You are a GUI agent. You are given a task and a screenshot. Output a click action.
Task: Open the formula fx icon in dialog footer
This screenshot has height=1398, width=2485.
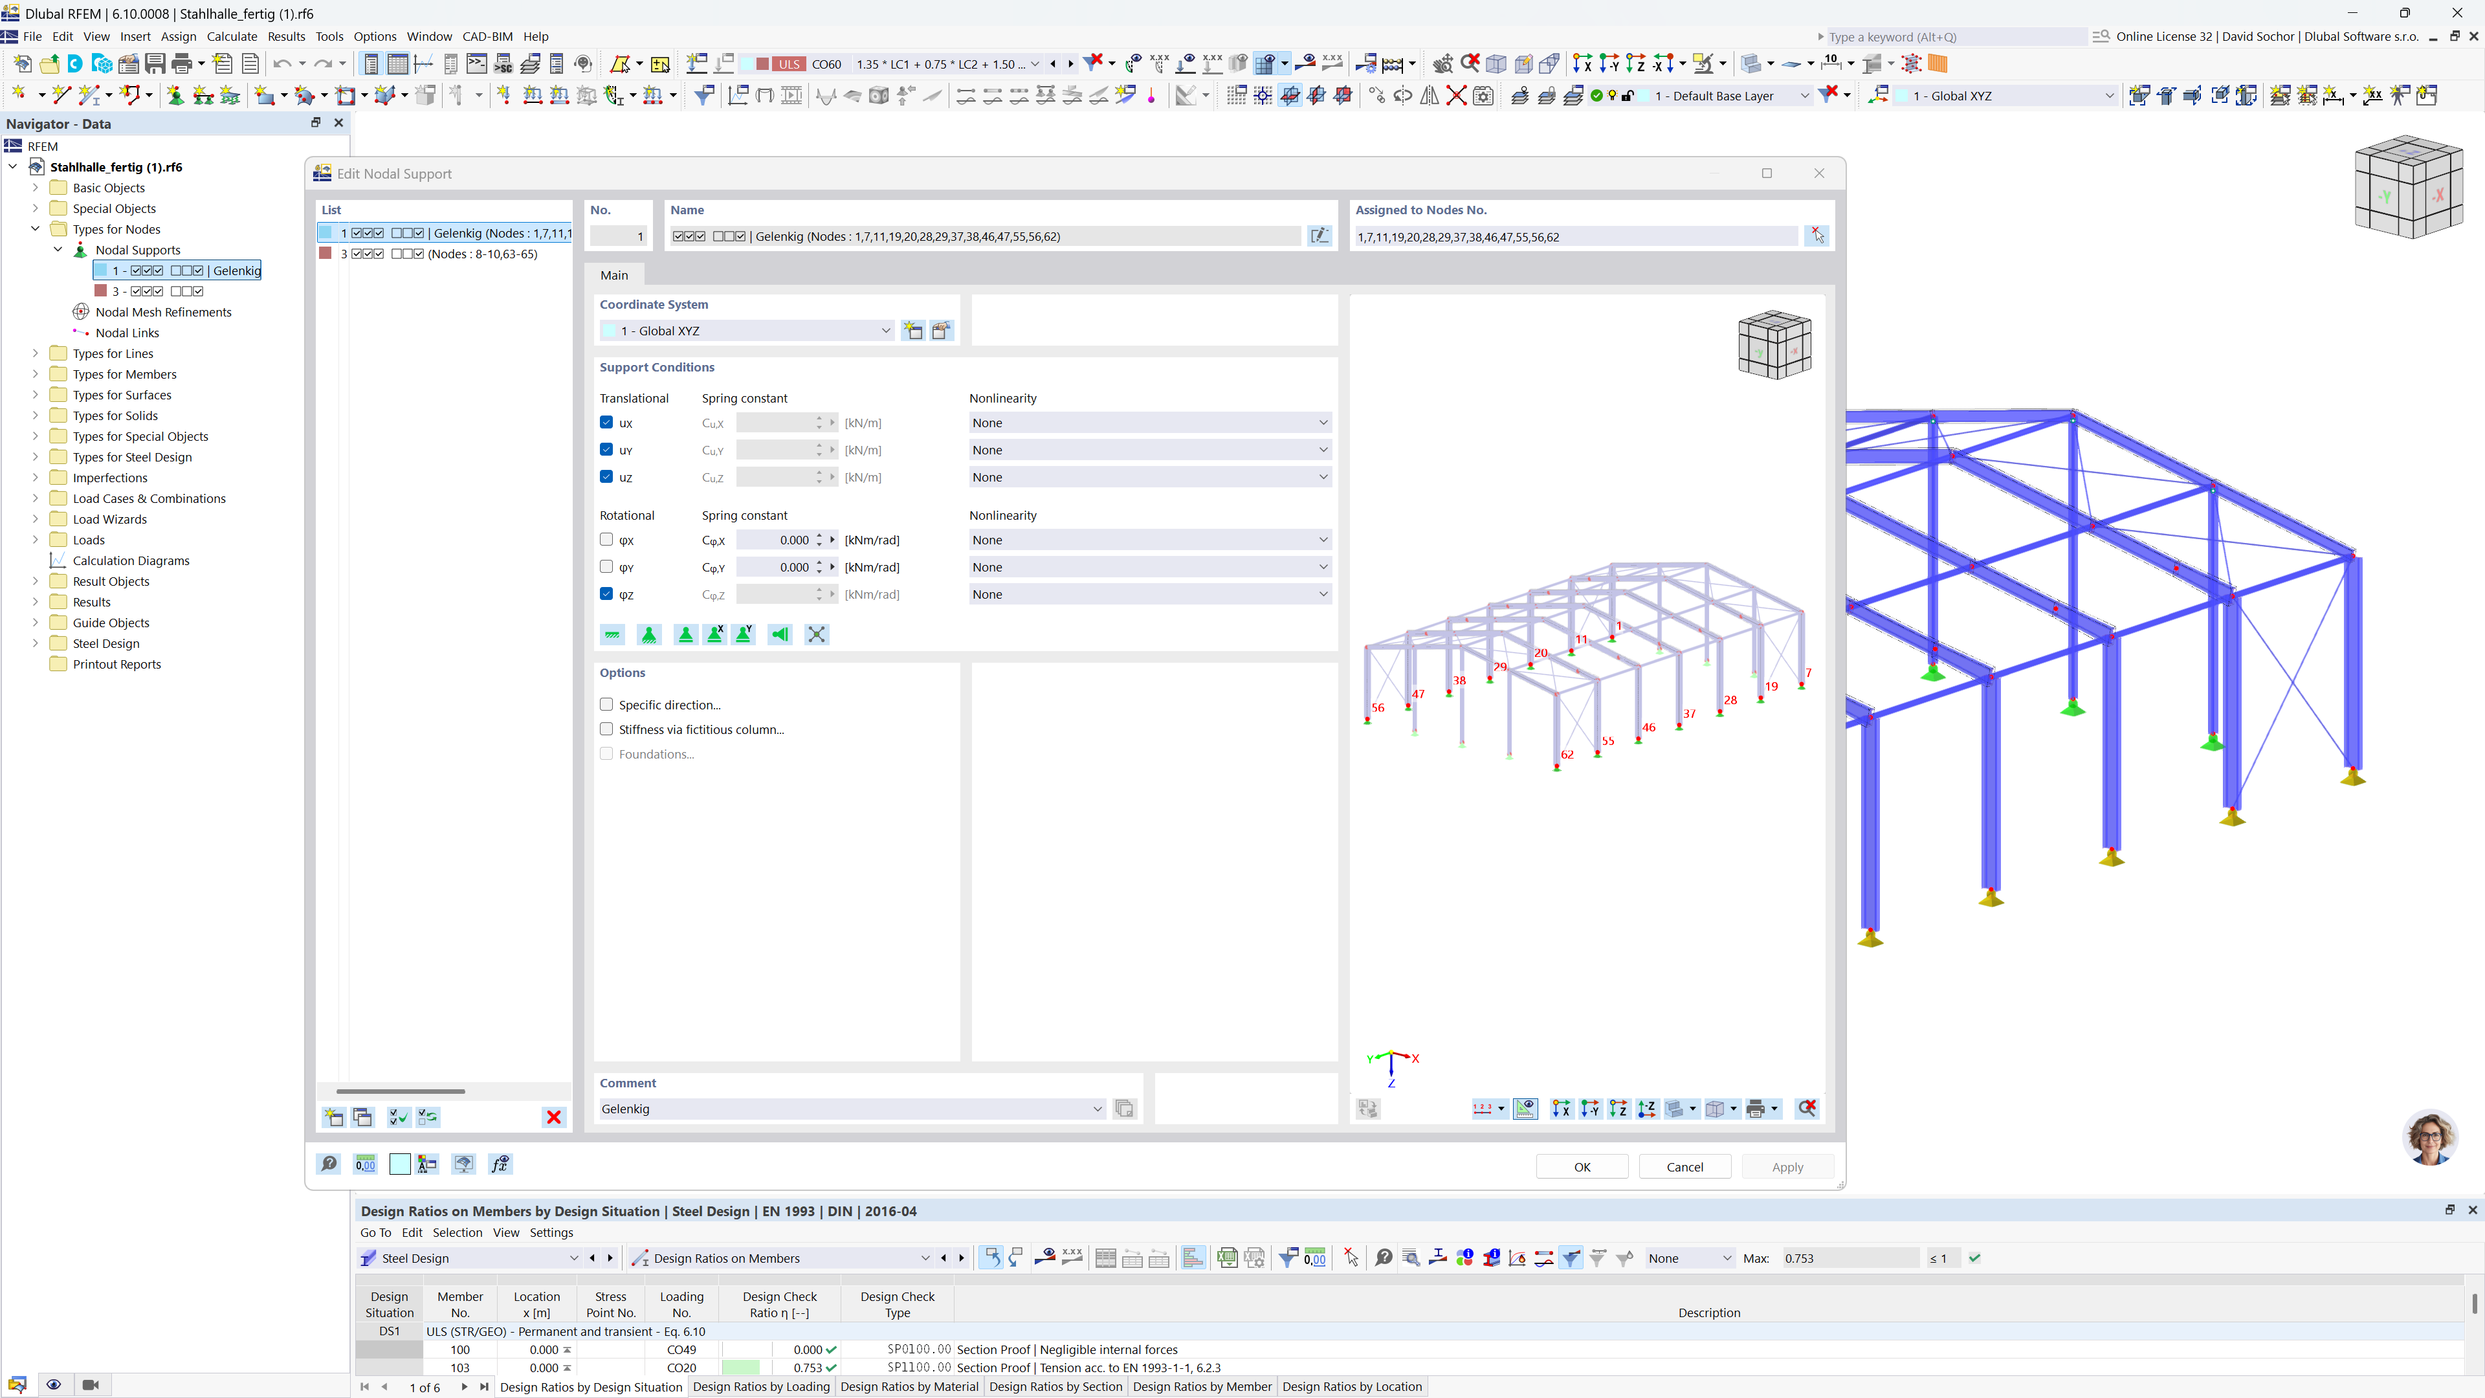pyautogui.click(x=500, y=1164)
